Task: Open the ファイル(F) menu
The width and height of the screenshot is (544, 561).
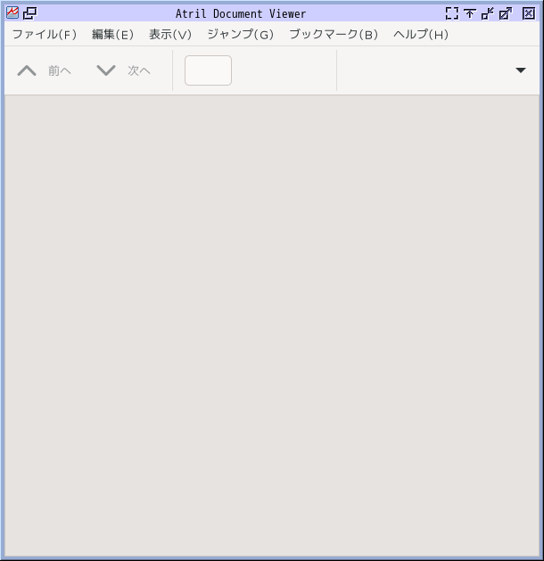Action: [45, 35]
